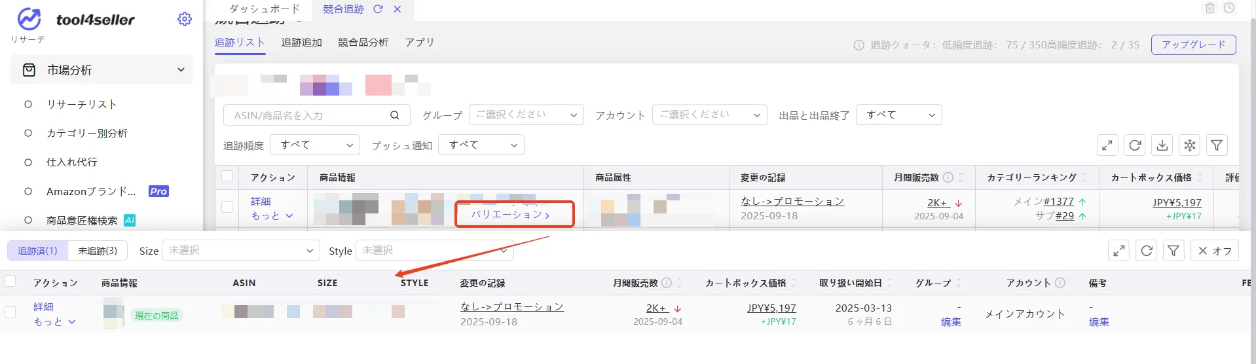Viewport: 1256px width, 364px height.
Task: Open the Size dropdown in variation panel
Action: click(241, 250)
